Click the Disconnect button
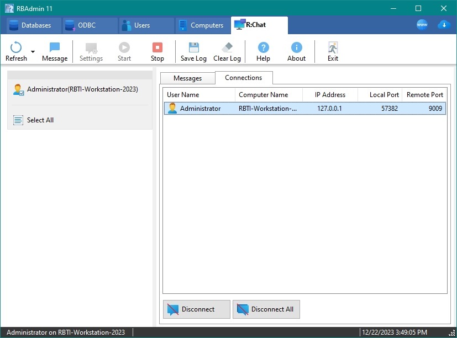 click(196, 309)
